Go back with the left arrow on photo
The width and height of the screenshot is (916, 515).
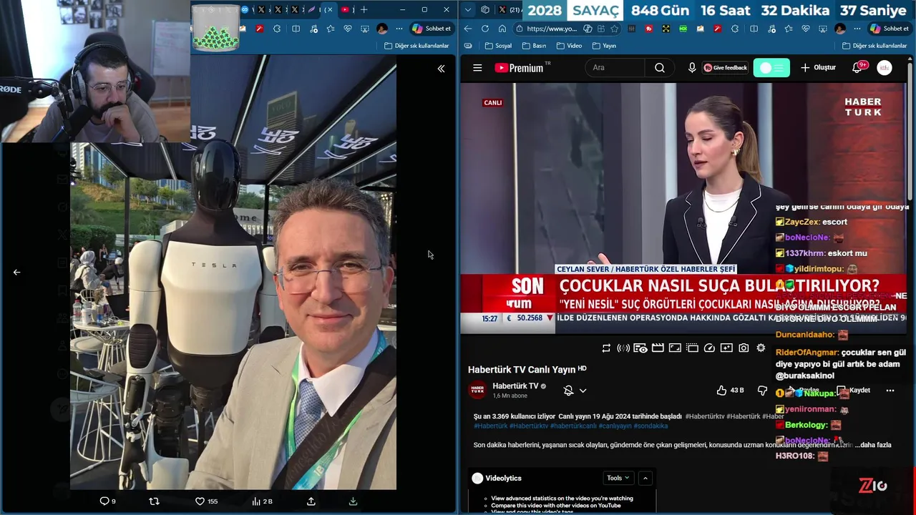coord(16,272)
